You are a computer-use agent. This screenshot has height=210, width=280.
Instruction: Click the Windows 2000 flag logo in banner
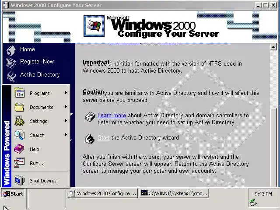coord(94,26)
